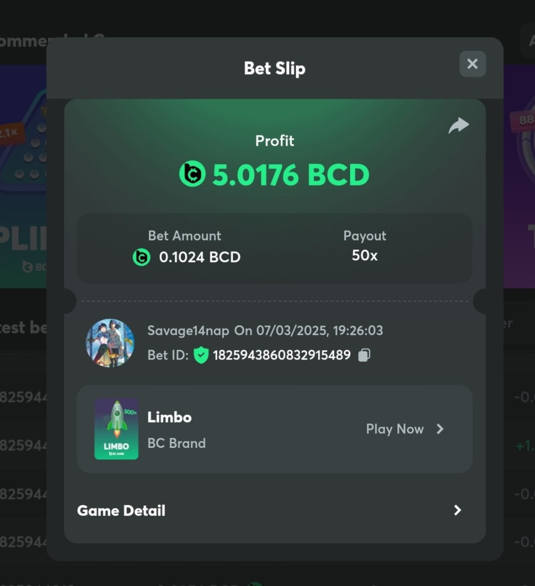Image resolution: width=535 pixels, height=586 pixels.
Task: Click the 5.0176 BCD profit amount
Action: pos(291,174)
